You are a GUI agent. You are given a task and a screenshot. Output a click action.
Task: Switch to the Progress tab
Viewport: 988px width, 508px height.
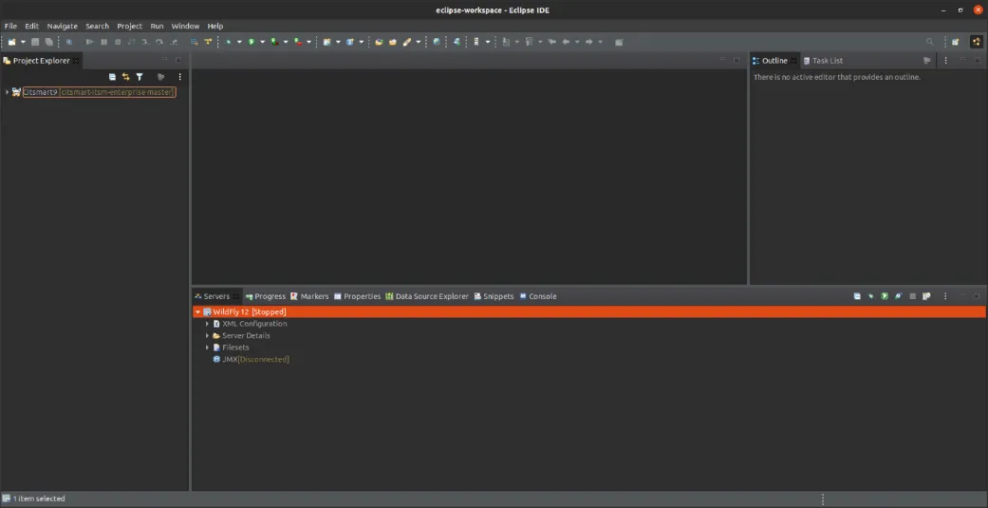click(x=266, y=296)
